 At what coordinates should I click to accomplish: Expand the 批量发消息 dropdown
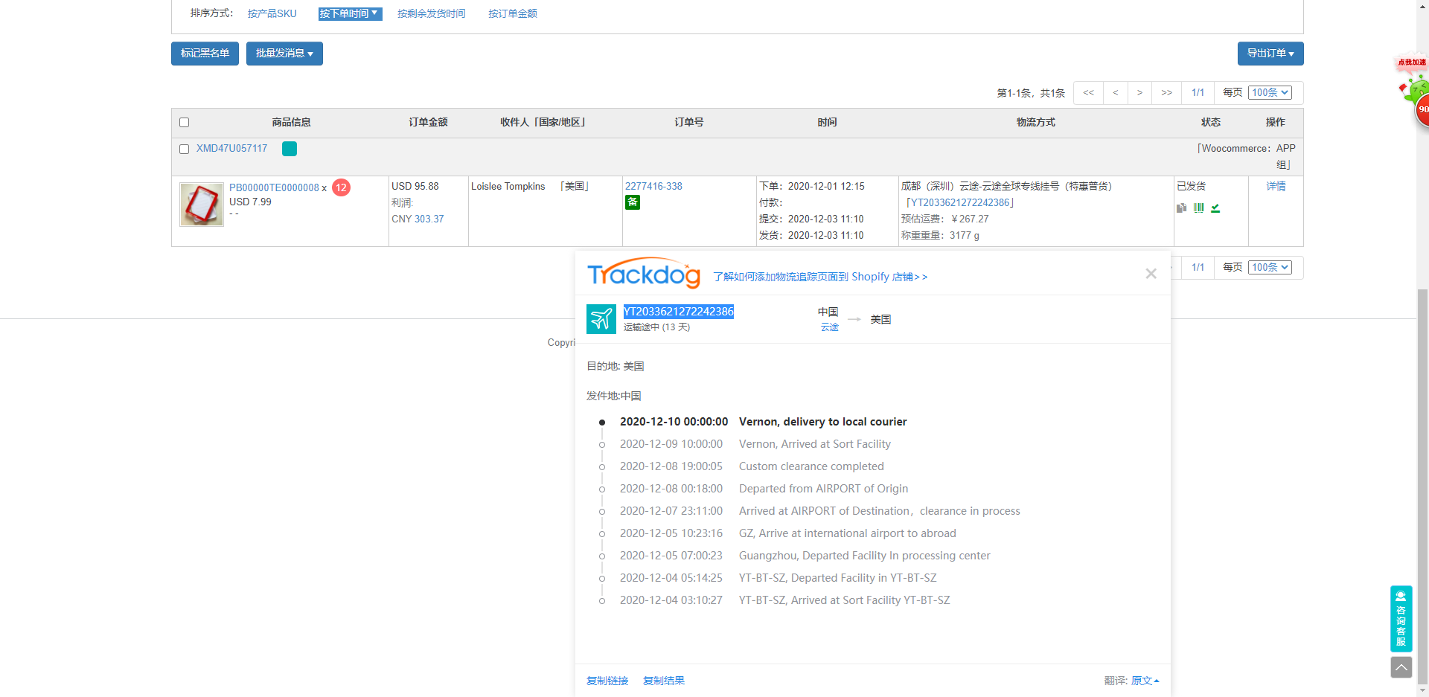pos(284,54)
